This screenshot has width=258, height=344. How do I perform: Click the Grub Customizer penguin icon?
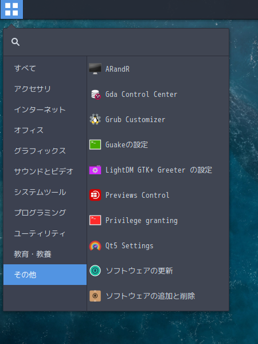(x=95, y=119)
